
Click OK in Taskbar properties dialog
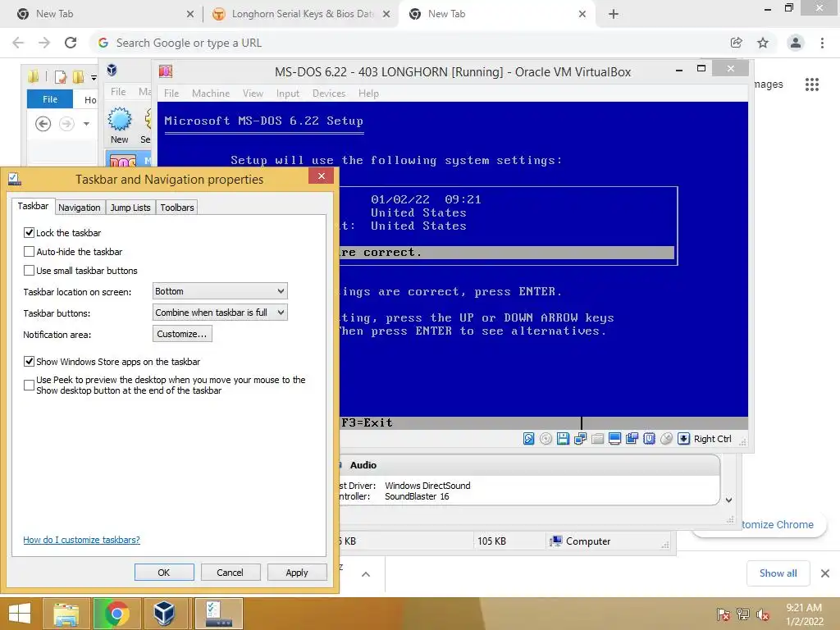[x=164, y=572]
